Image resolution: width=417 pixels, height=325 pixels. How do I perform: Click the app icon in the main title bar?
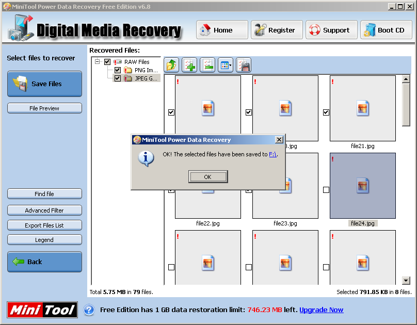click(x=7, y=7)
